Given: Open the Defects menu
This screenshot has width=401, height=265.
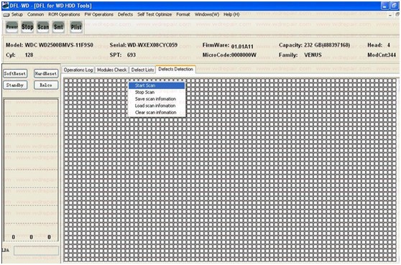Looking at the screenshot, I should [125, 14].
